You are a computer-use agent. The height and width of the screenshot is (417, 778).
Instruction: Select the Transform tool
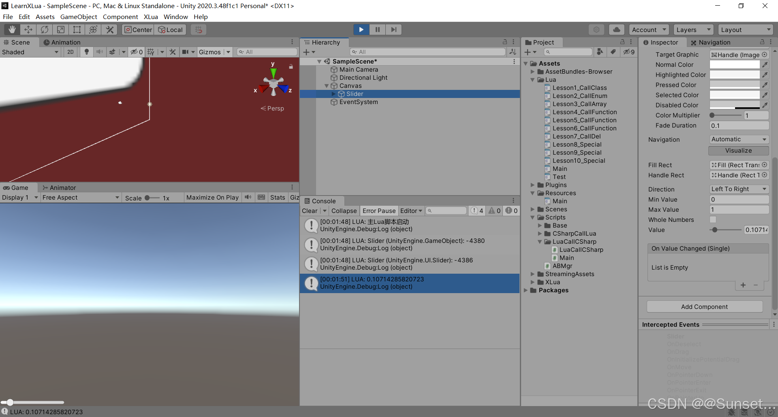click(93, 30)
